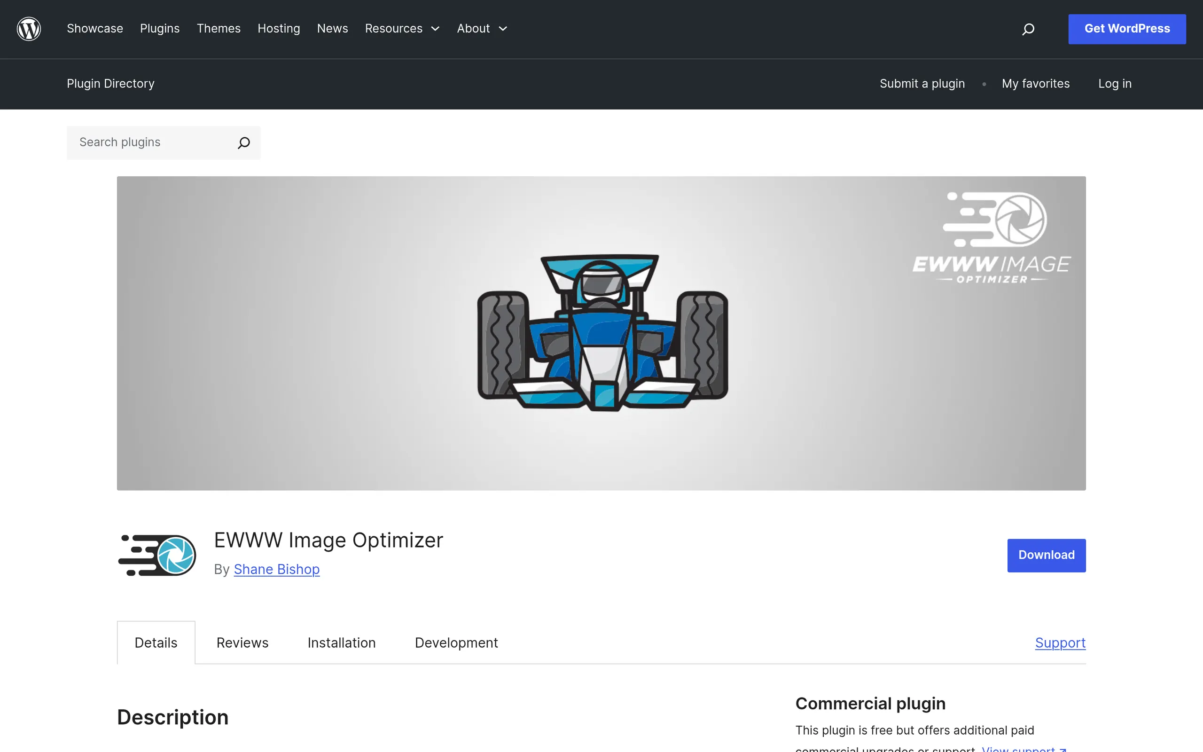This screenshot has height=752, width=1203.
Task: Switch to the Reviews tab
Action: (242, 642)
